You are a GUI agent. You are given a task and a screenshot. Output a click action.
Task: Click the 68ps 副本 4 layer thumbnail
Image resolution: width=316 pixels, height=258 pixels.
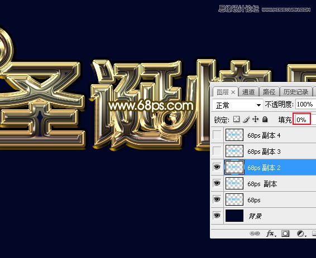234,135
